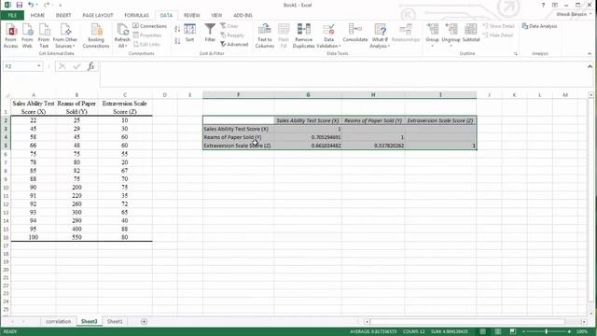Click Flash Fill icon

[284, 35]
